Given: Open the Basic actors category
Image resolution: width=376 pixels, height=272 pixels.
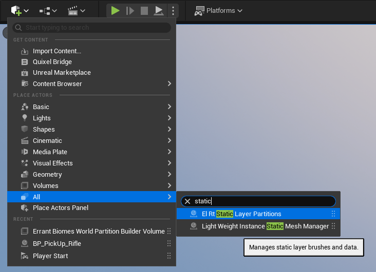Looking at the screenshot, I should tap(91, 107).
